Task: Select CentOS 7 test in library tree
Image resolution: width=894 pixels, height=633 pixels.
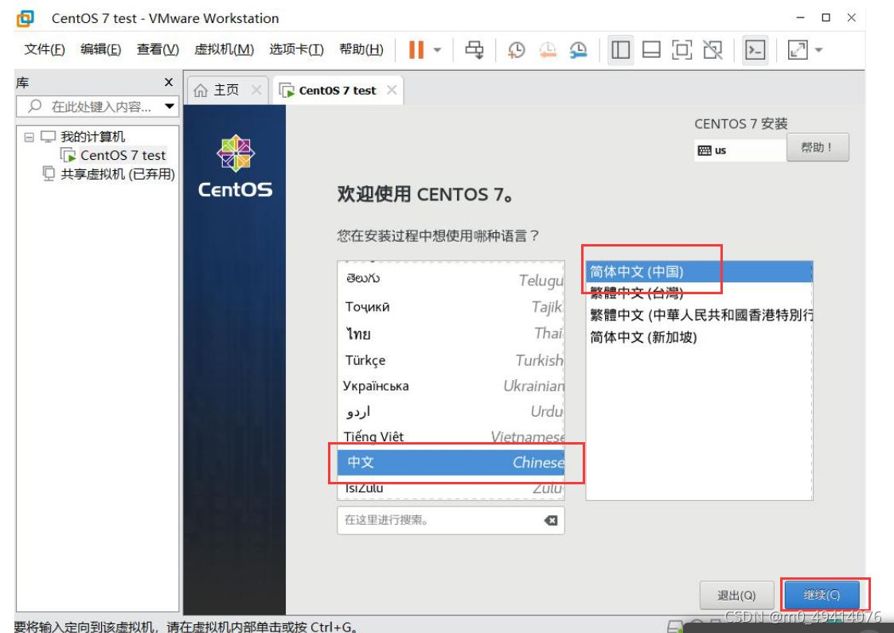Action: pyautogui.click(x=123, y=155)
